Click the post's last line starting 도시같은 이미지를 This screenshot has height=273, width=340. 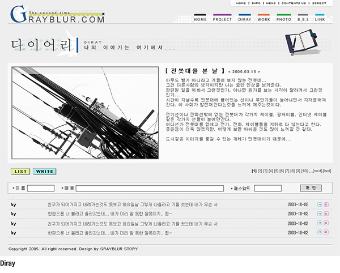click(x=228, y=139)
